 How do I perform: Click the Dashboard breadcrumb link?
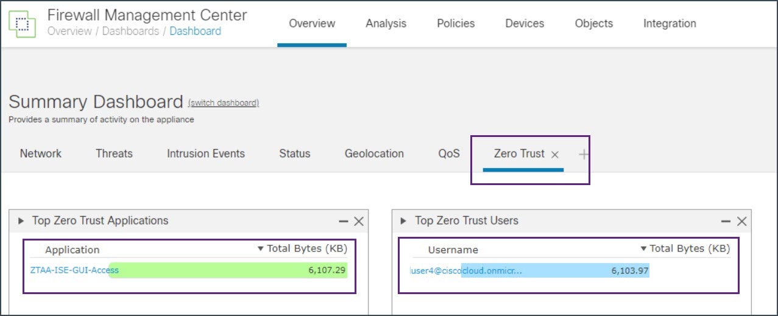(195, 31)
